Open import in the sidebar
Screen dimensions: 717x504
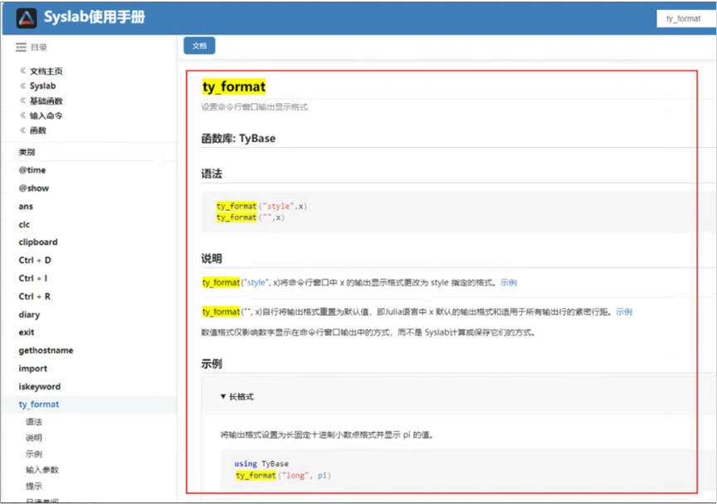(33, 369)
